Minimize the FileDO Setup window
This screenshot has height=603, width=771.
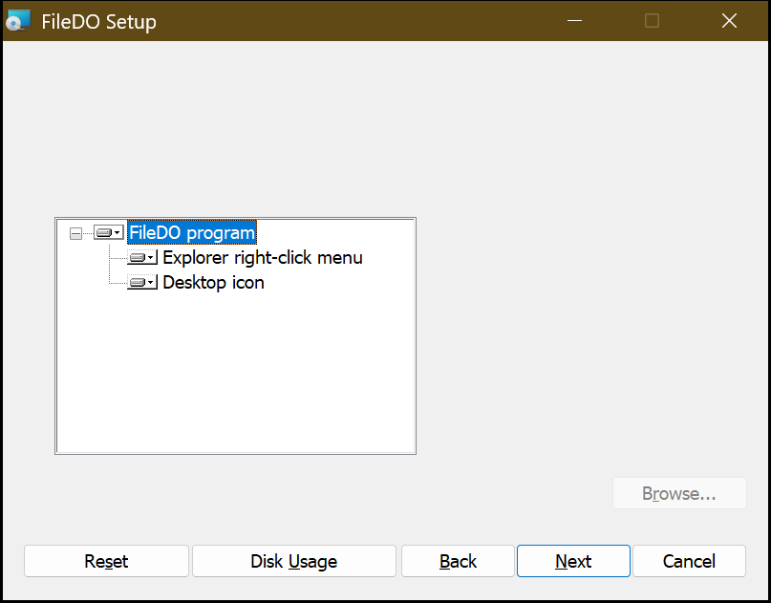pyautogui.click(x=574, y=21)
